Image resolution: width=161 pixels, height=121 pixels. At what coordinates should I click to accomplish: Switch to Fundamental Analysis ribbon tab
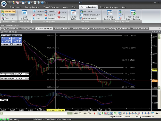click(x=109, y=7)
